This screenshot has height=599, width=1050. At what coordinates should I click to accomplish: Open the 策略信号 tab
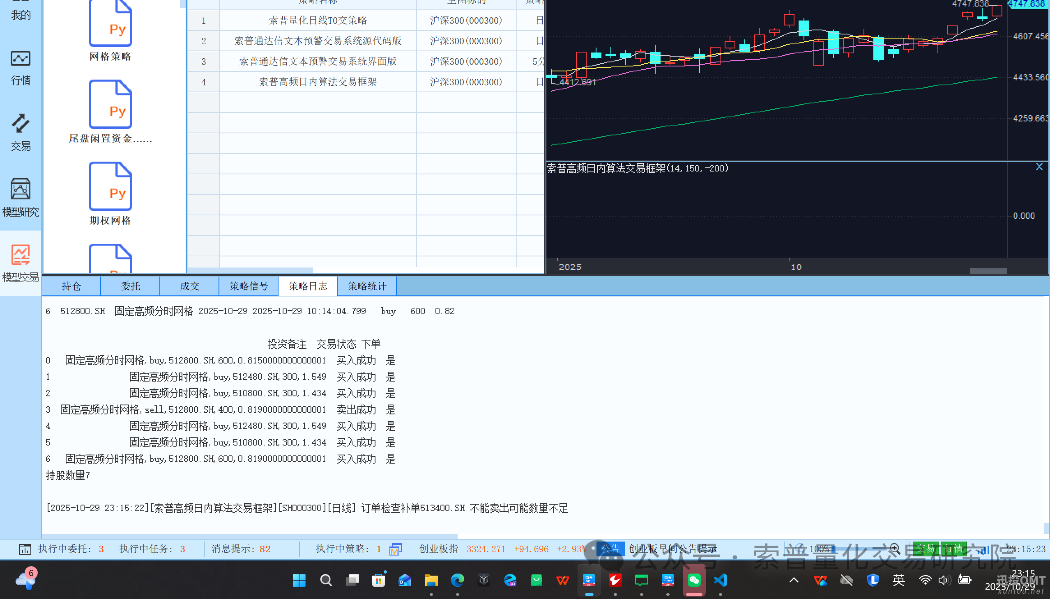point(249,286)
